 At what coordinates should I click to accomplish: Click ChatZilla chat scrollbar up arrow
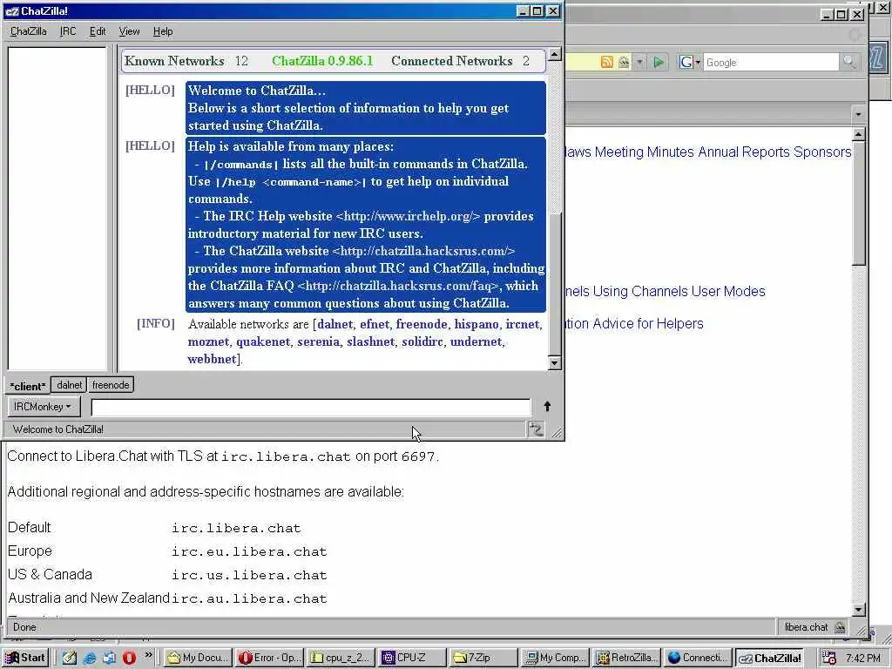point(553,54)
